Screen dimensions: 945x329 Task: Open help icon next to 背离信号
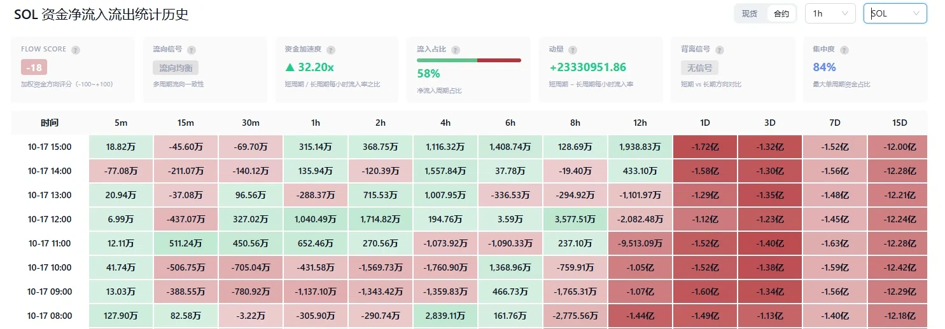pos(720,50)
